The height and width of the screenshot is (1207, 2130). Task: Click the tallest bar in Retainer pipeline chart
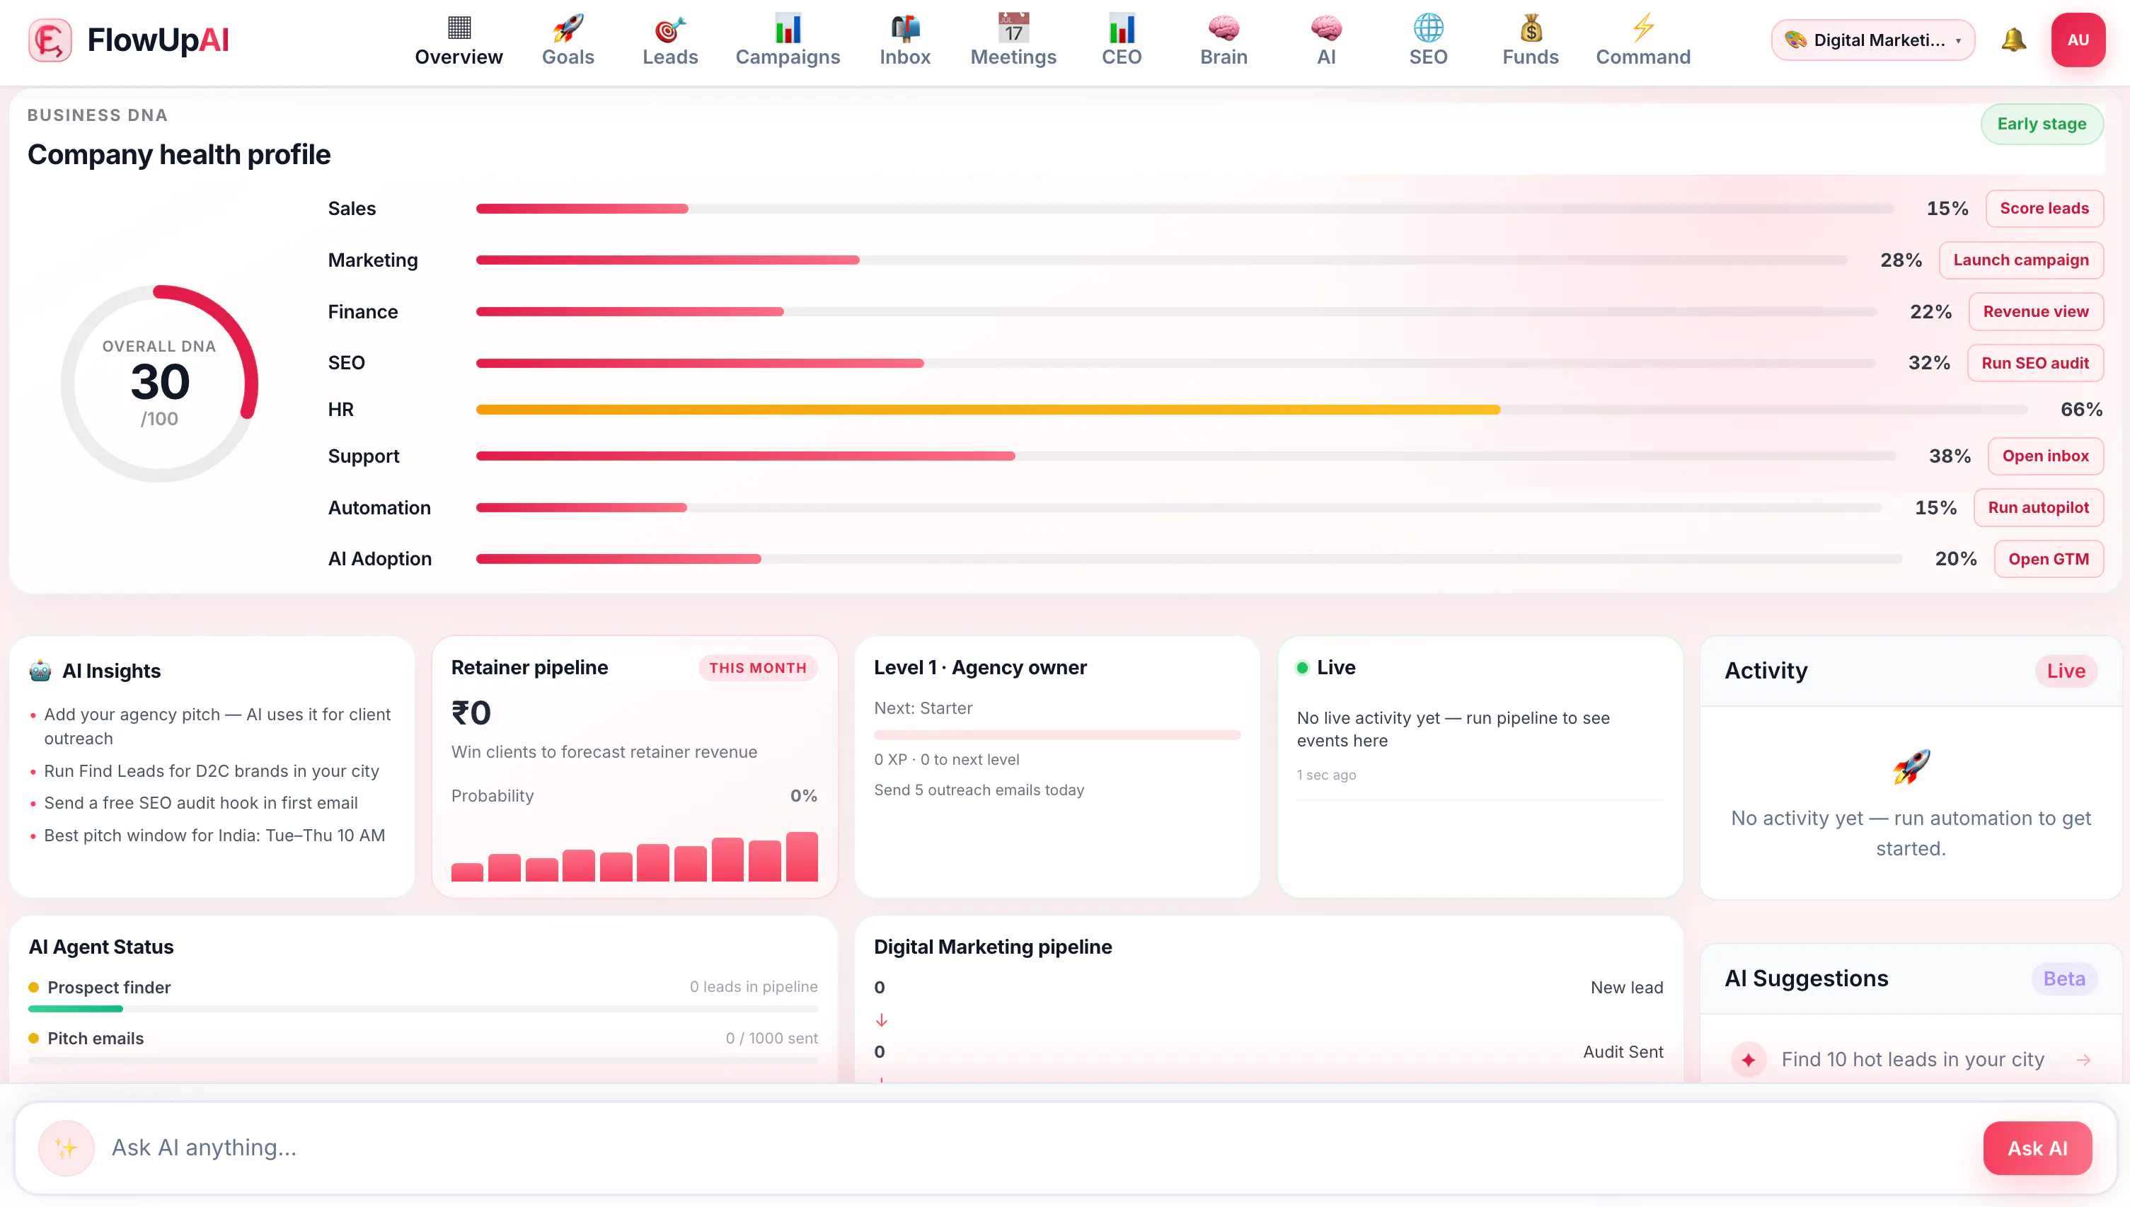pos(802,856)
